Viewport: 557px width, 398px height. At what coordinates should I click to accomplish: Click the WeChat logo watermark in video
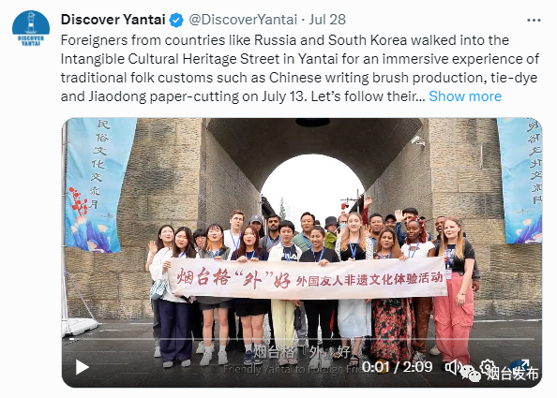coord(470,374)
